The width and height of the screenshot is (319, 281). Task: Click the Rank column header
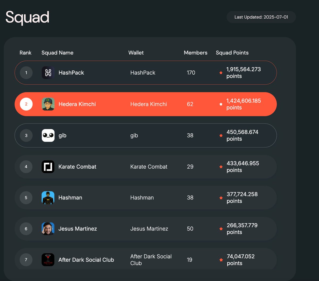tap(26, 53)
